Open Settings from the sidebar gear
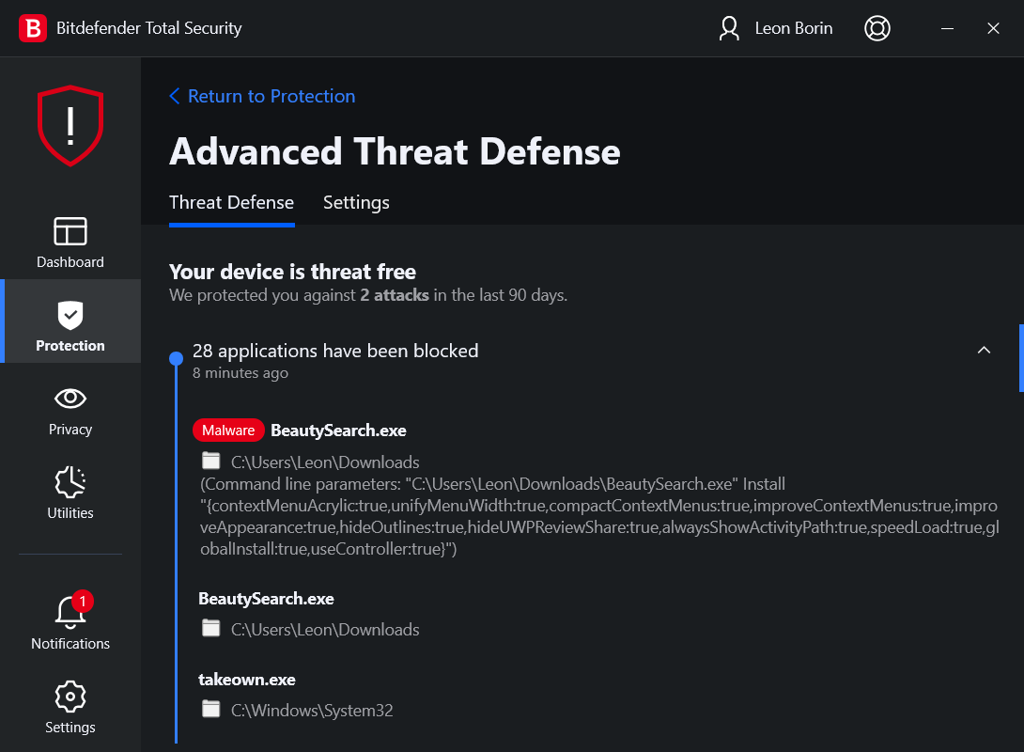 click(70, 707)
